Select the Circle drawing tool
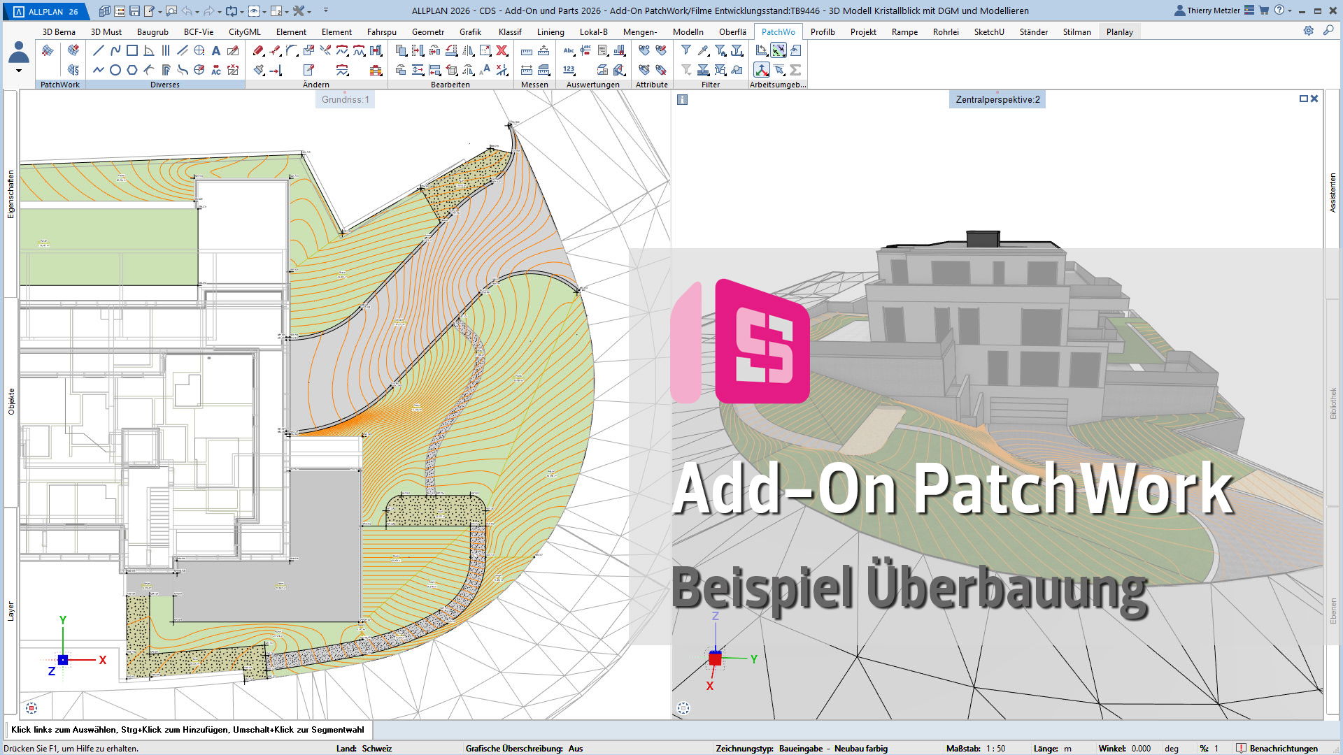Screen dimensions: 1343x755 pos(115,70)
